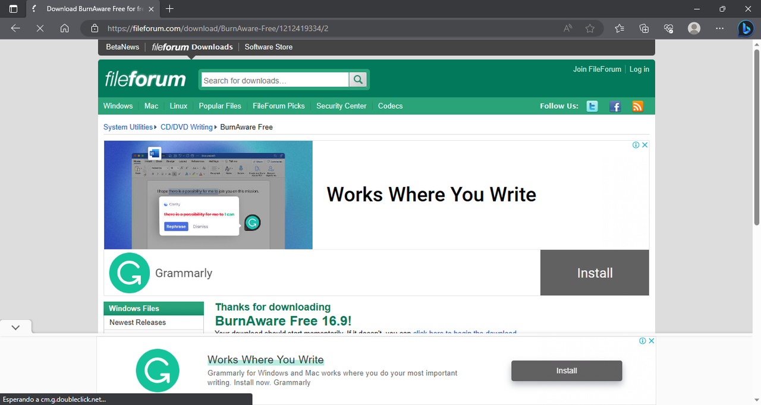Open the Windows category
The image size is (761, 405).
pyautogui.click(x=118, y=106)
